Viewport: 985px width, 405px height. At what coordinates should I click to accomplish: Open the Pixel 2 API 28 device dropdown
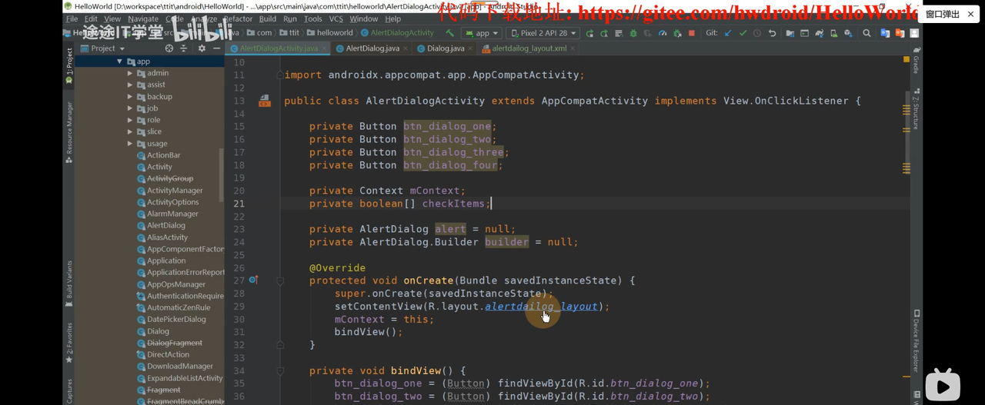pyautogui.click(x=543, y=33)
